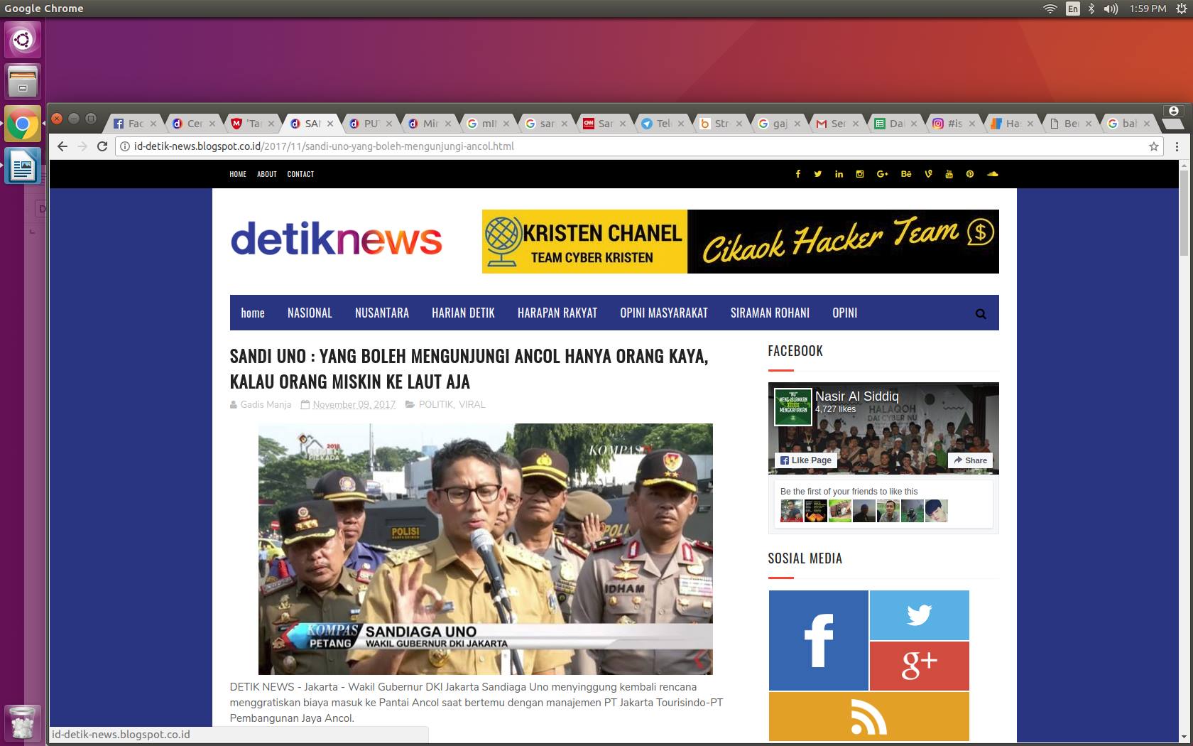Reload the page in Chrome

[102, 146]
